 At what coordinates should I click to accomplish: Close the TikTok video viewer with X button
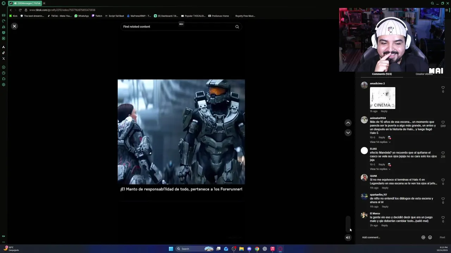tap(14, 26)
